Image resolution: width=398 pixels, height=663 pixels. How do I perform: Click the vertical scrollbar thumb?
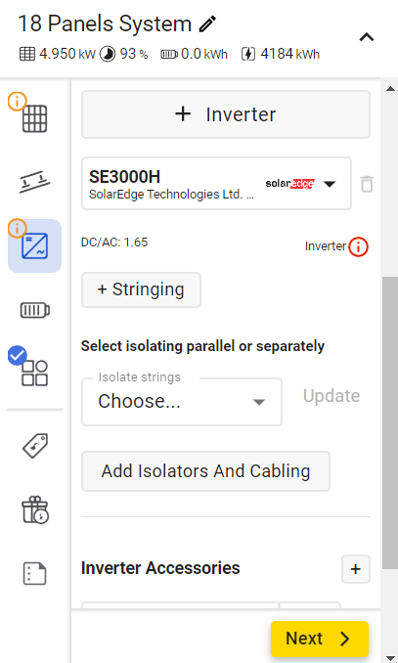pyautogui.click(x=390, y=422)
